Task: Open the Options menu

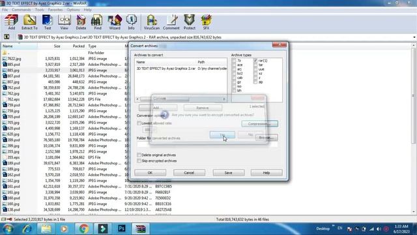Action: click(73, 10)
